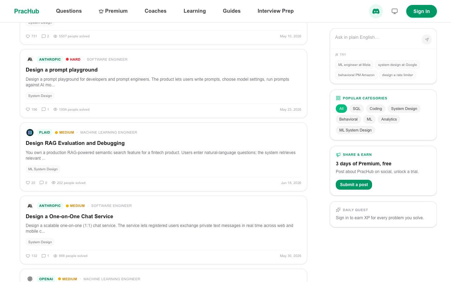Filter by the SQL category

tap(357, 109)
